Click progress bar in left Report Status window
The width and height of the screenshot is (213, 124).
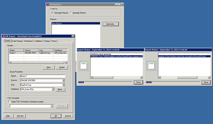(x=105, y=82)
